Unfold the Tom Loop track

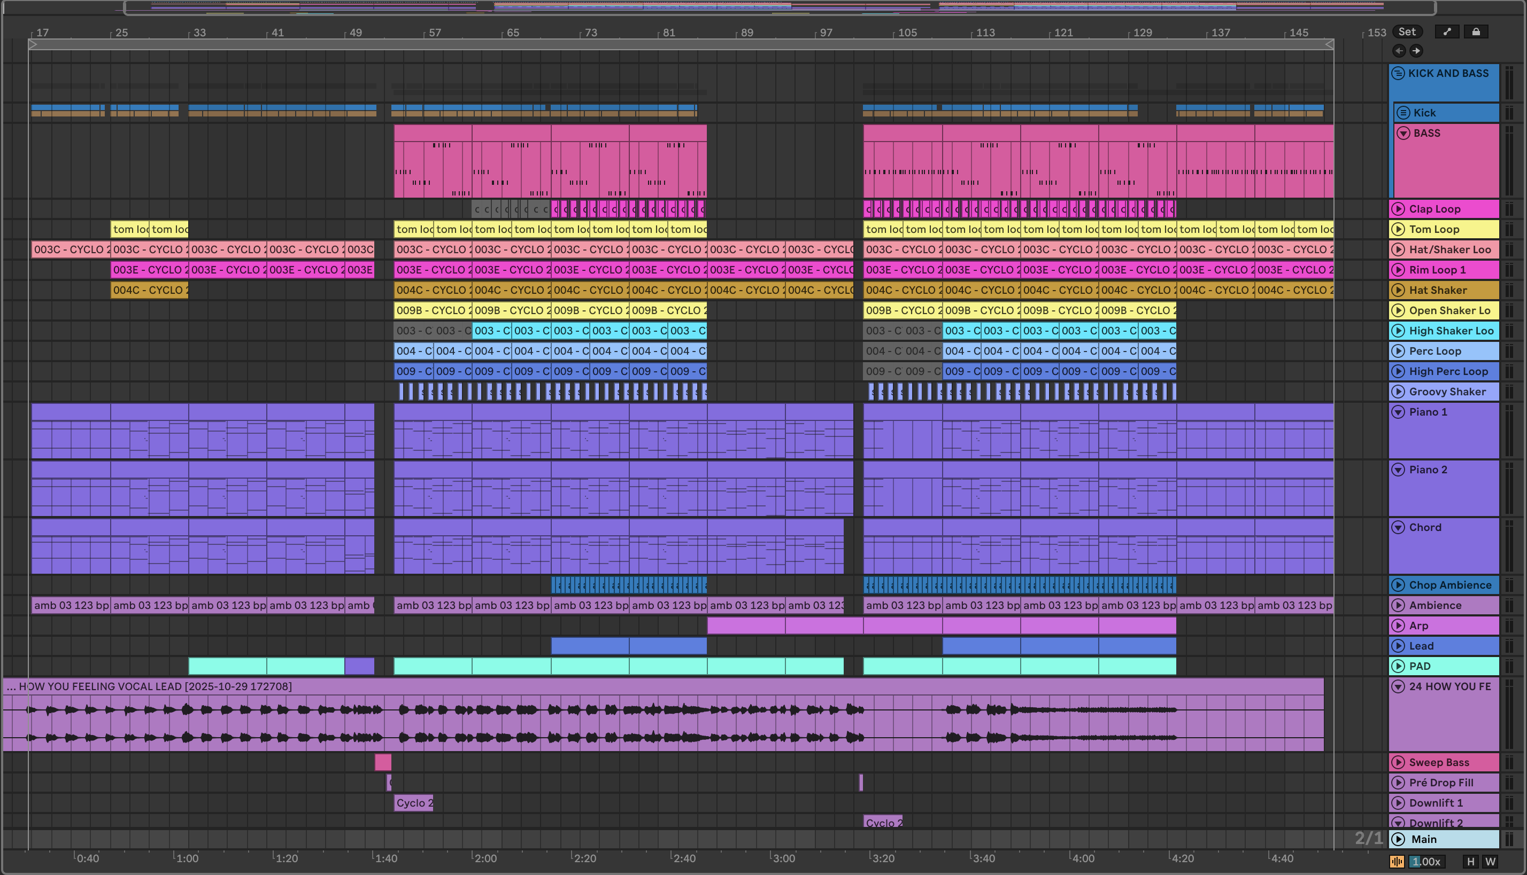pos(1398,229)
